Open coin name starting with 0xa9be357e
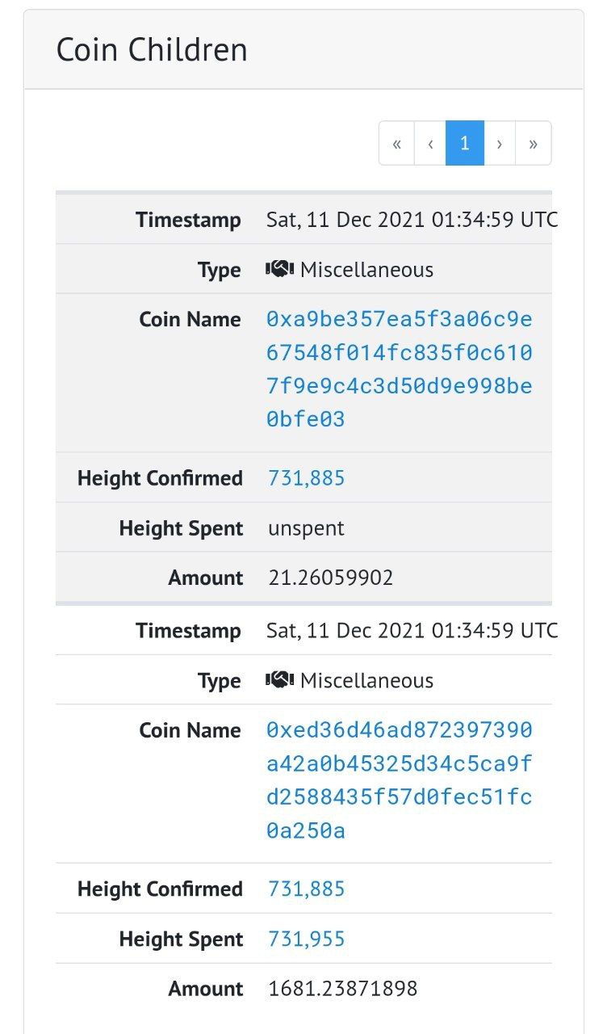The width and height of the screenshot is (607, 1034). (400, 369)
